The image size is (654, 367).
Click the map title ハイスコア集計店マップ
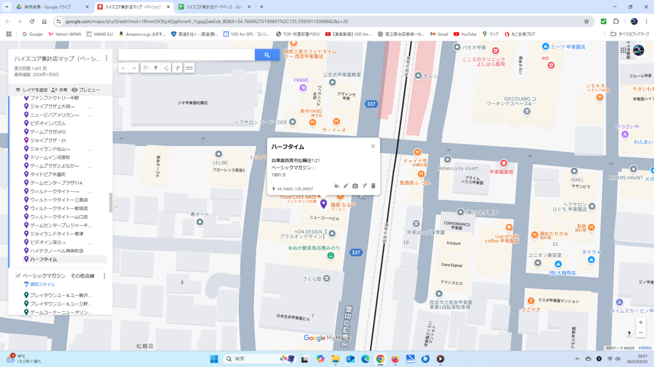[57, 59]
